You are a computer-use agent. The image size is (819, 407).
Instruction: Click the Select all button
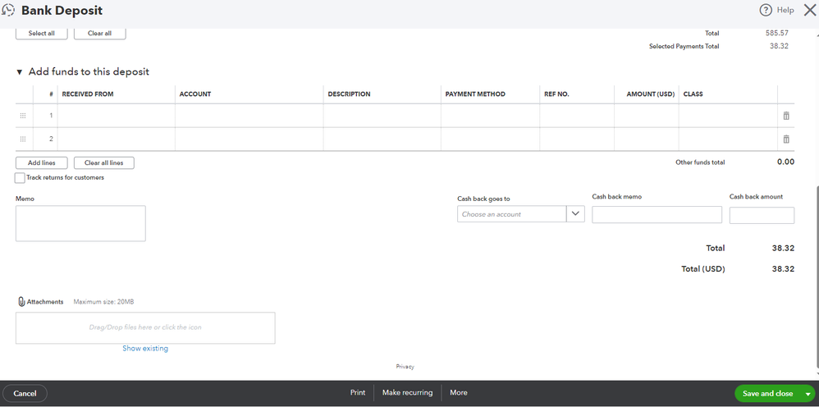pos(41,34)
